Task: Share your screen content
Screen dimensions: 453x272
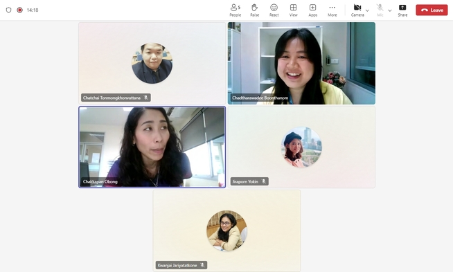Action: [402, 10]
